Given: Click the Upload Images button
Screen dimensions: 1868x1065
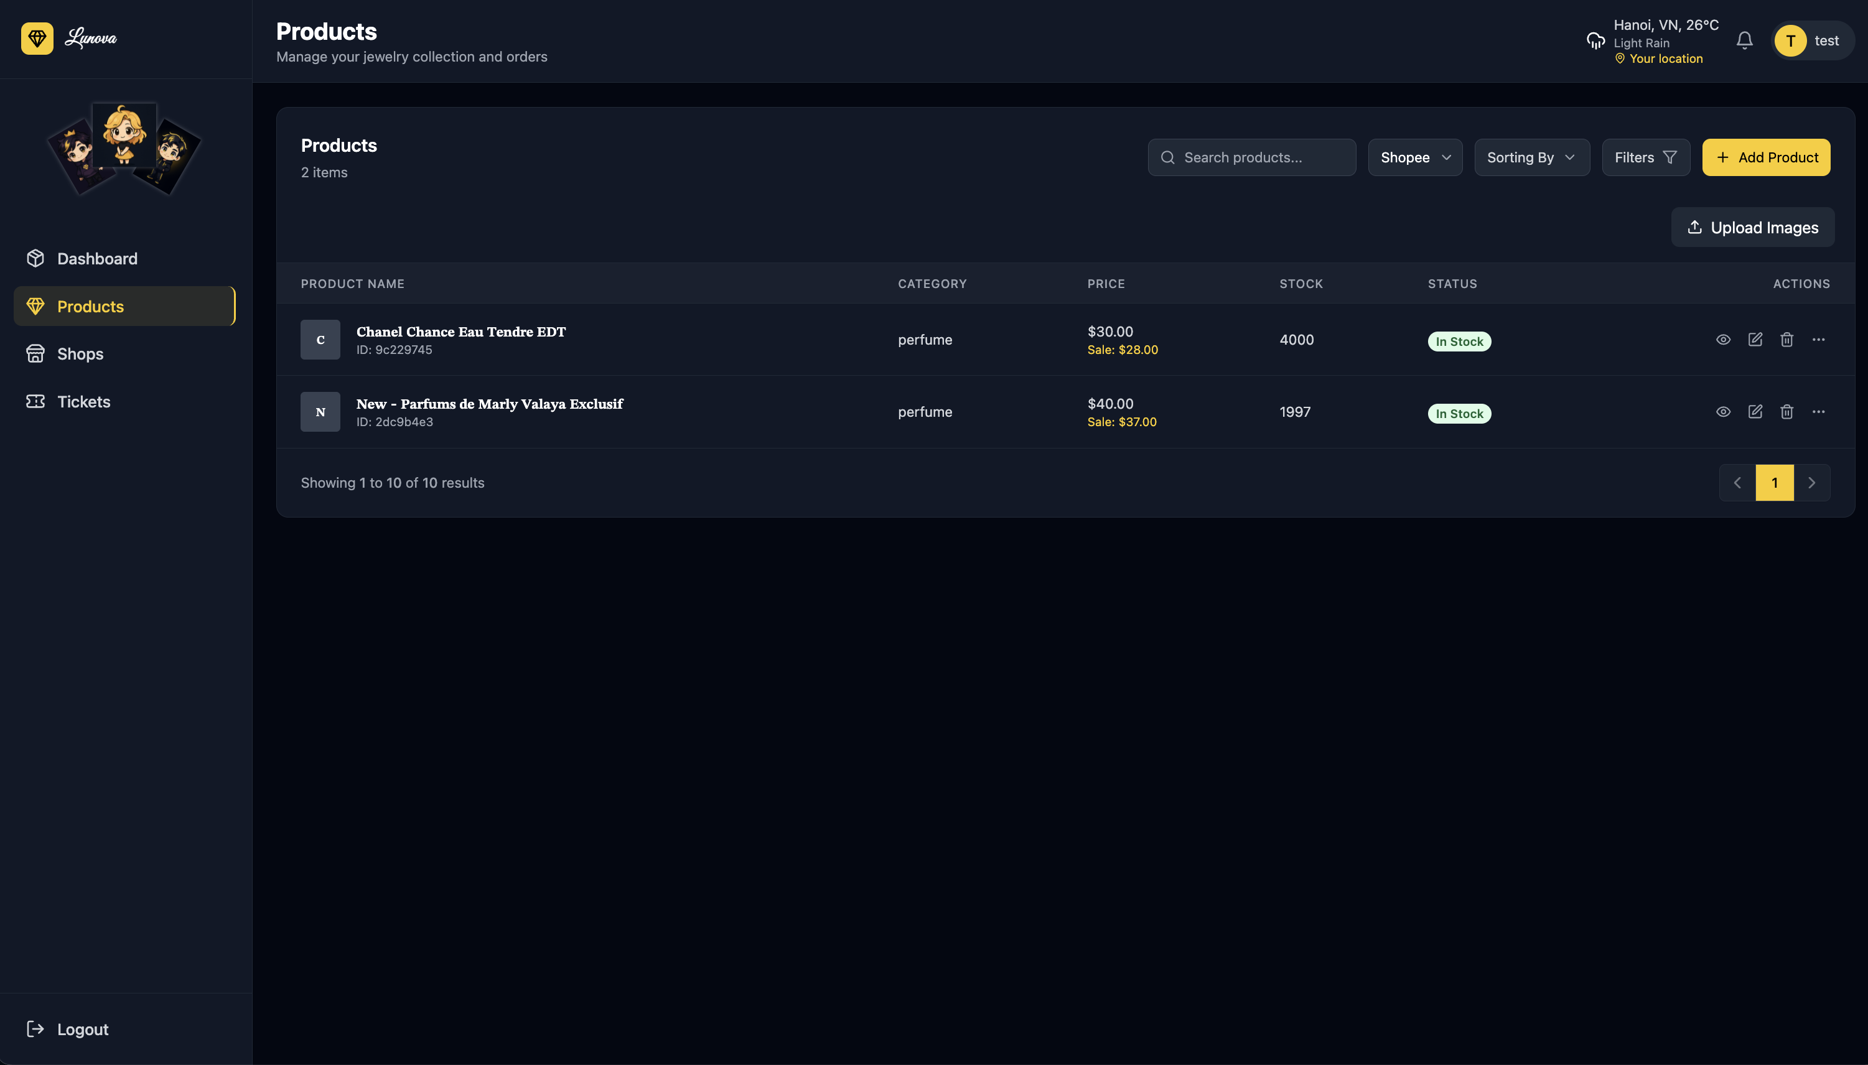Looking at the screenshot, I should (1752, 228).
